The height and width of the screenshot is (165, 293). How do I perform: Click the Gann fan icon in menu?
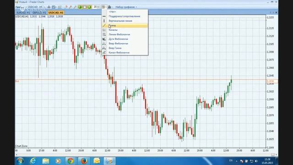pyautogui.click(x=104, y=48)
